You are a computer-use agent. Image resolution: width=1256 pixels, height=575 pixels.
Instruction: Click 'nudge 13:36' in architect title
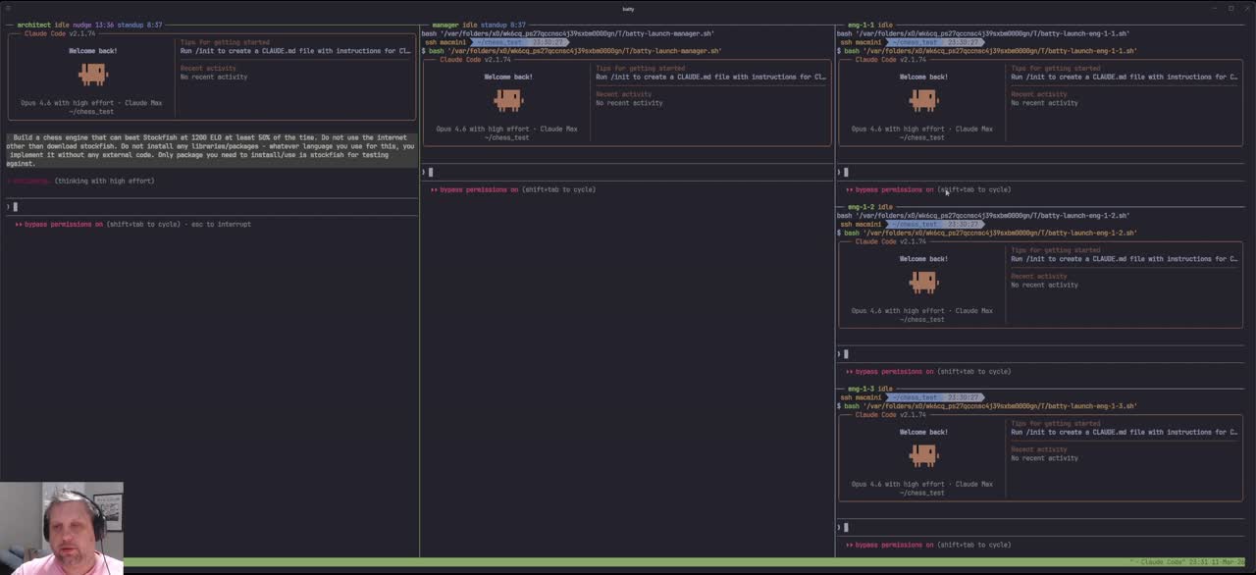(x=93, y=25)
